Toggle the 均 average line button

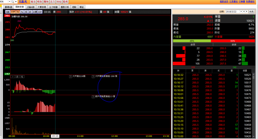point(18,12)
